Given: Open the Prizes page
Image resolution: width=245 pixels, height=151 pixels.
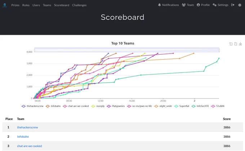Looking at the screenshot, I should pyautogui.click(x=15, y=5).
